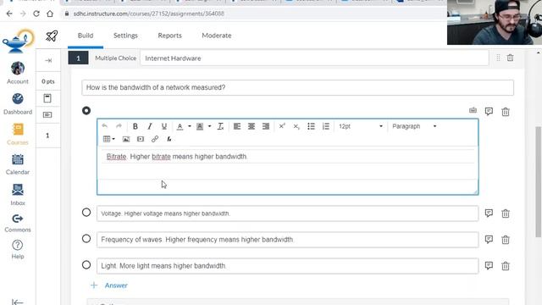Image resolution: width=542 pixels, height=305 pixels.
Task: Click the Undo arrow in editor toolbar
Action: point(105,126)
